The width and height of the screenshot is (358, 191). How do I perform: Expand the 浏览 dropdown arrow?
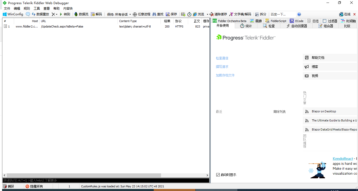[x=207, y=14]
